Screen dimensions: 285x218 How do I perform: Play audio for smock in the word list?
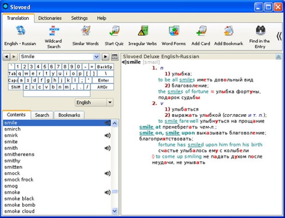point(107,173)
